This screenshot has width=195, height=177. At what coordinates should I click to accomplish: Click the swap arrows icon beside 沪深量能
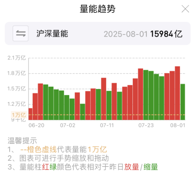[20, 34]
